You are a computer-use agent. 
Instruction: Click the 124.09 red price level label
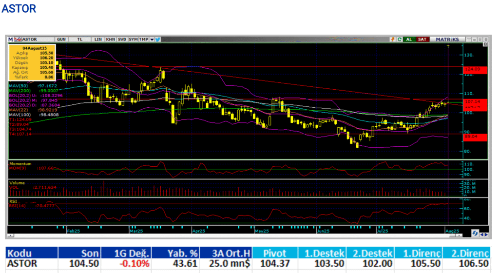pos(475,69)
